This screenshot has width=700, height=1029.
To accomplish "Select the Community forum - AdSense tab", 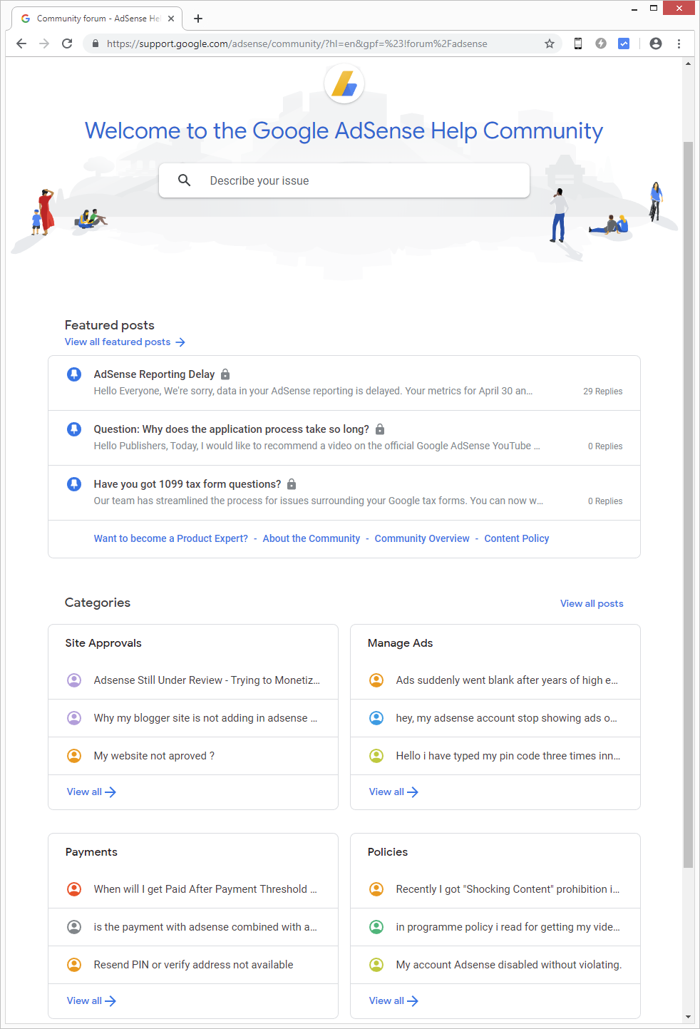I will click(x=98, y=19).
